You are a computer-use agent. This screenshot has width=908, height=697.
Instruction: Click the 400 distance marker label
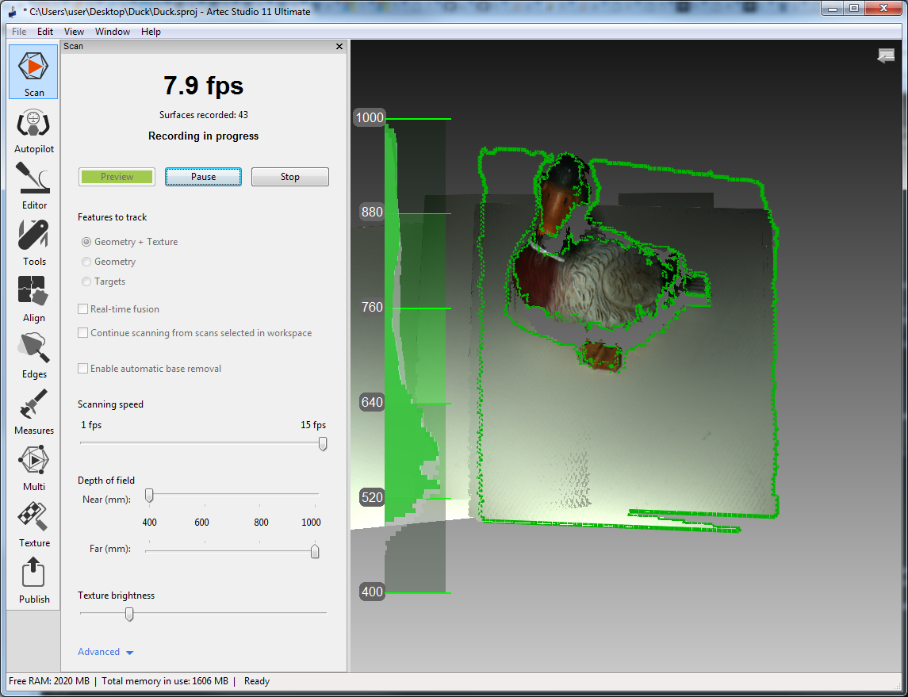(372, 592)
